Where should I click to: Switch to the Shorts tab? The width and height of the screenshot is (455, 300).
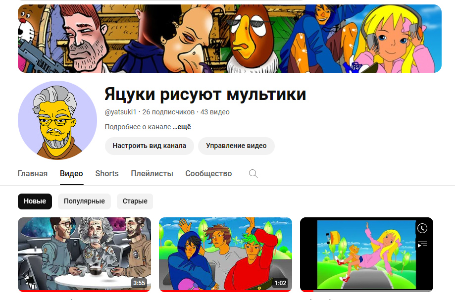(x=107, y=174)
